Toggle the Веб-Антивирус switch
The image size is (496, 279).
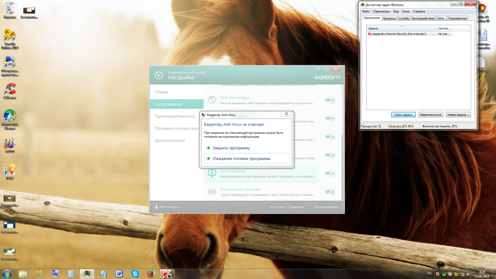coord(330,100)
